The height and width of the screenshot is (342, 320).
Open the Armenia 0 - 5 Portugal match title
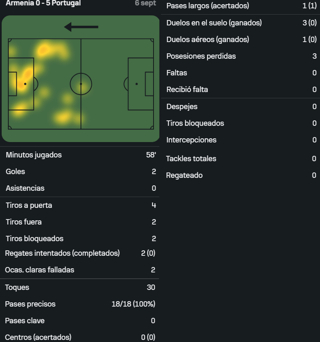(43, 3)
